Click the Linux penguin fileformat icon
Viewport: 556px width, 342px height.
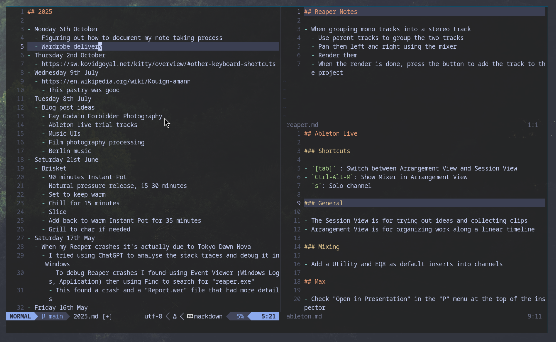[x=175, y=317]
